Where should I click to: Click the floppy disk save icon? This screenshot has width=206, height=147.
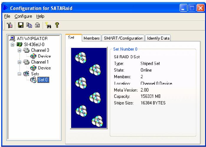pyautogui.click(x=21, y=25)
